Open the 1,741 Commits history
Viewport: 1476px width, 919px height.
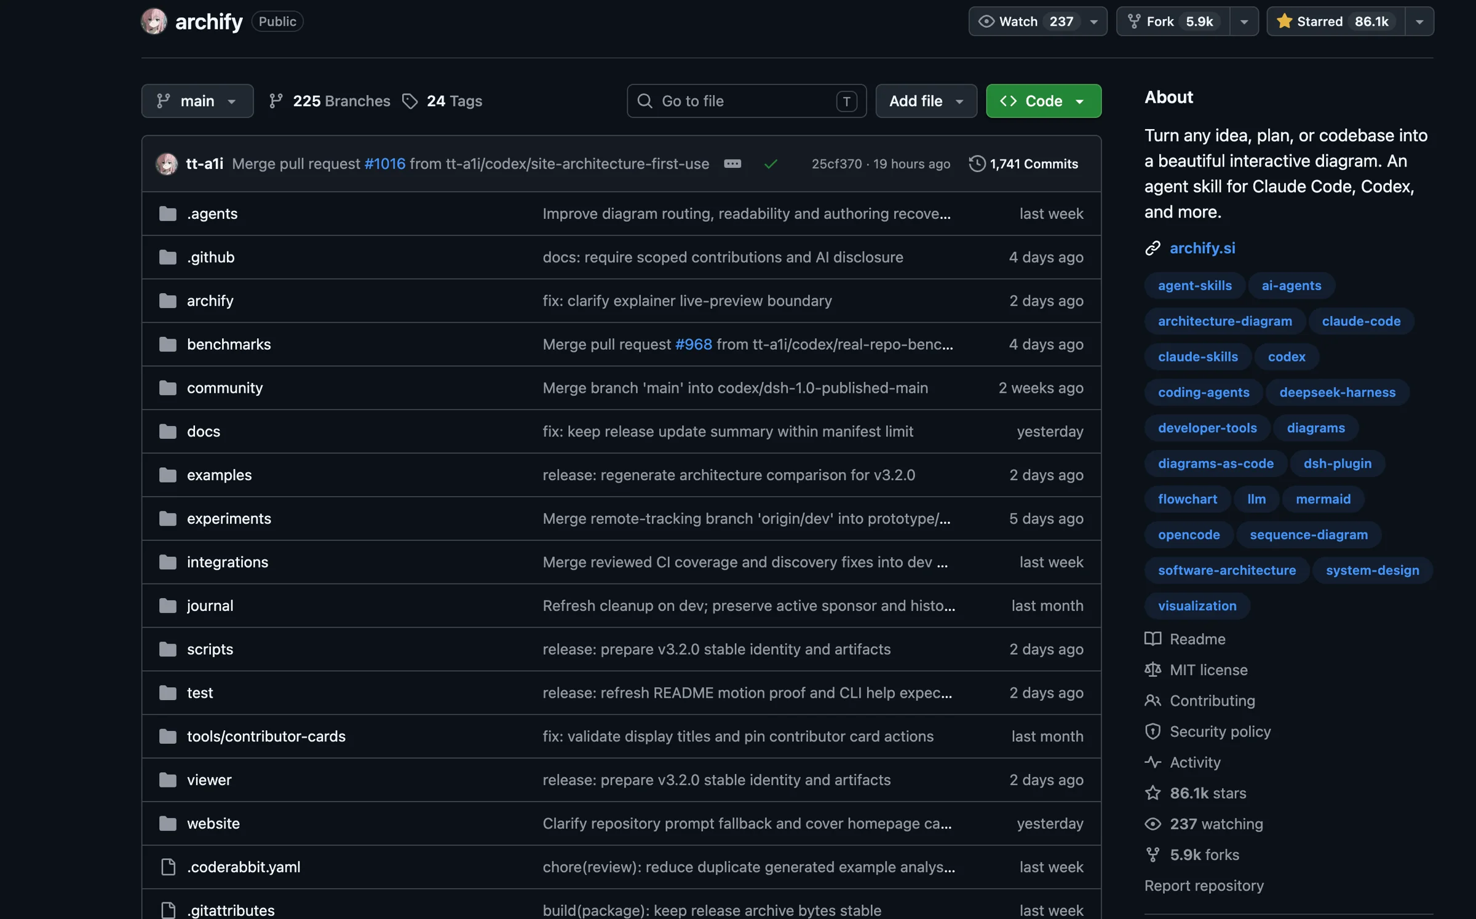coord(1024,164)
